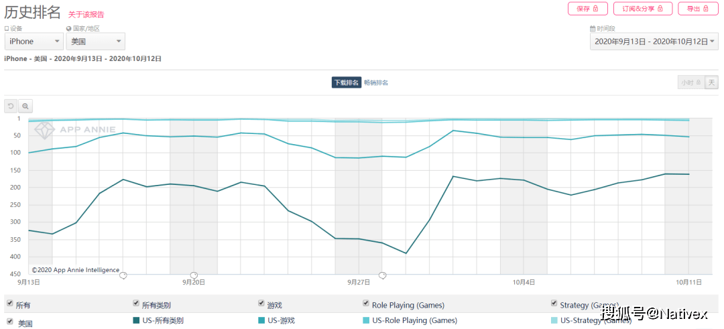
Task: Click the globe icon beside 国家/地区
Action: click(69, 29)
